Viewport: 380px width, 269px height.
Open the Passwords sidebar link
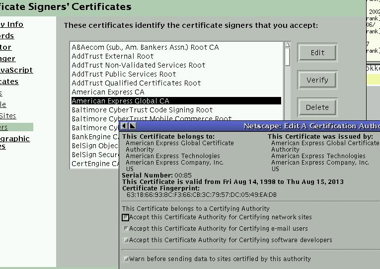[x=7, y=36]
